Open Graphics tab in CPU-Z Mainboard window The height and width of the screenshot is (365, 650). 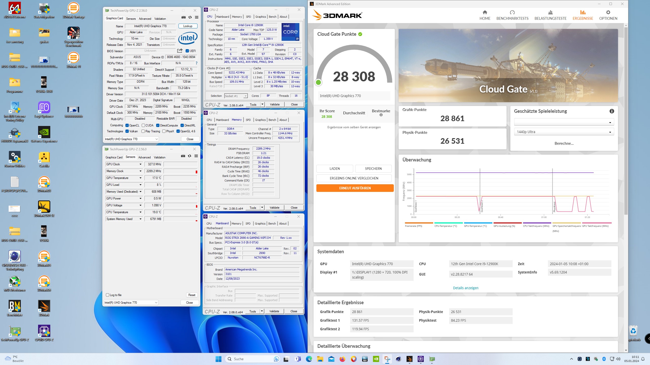click(260, 223)
